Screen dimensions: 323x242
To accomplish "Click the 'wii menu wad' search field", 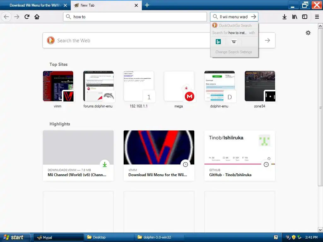I will (x=234, y=17).
